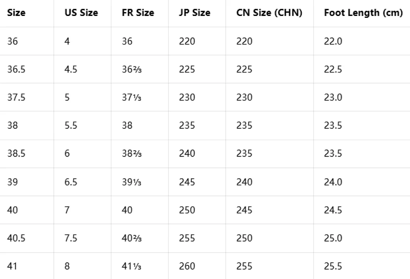Screen dimensions: 410x279
Task: Click the JP Size column header
Action: (194, 13)
